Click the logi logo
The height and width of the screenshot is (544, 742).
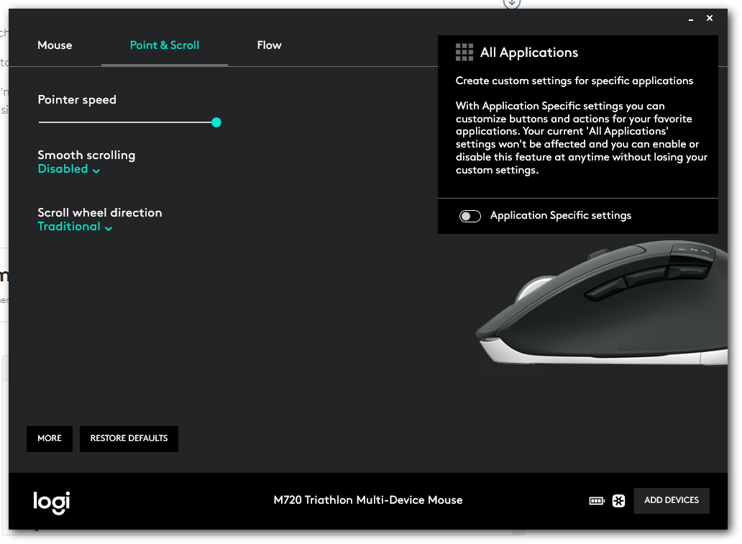[x=52, y=502]
